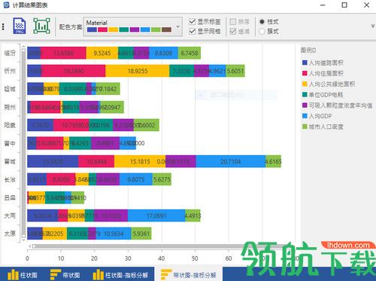The width and height of the screenshot is (376, 281).
Task: Click the toolbar grip dots handle
Action: click(x=3, y=26)
